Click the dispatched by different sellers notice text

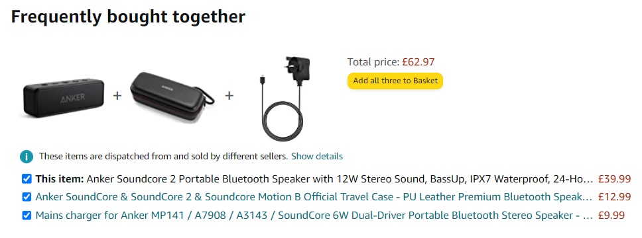164,157
